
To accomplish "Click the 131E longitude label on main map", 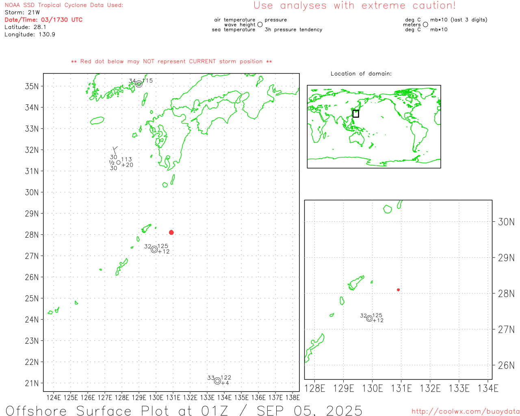I will coord(173,397).
